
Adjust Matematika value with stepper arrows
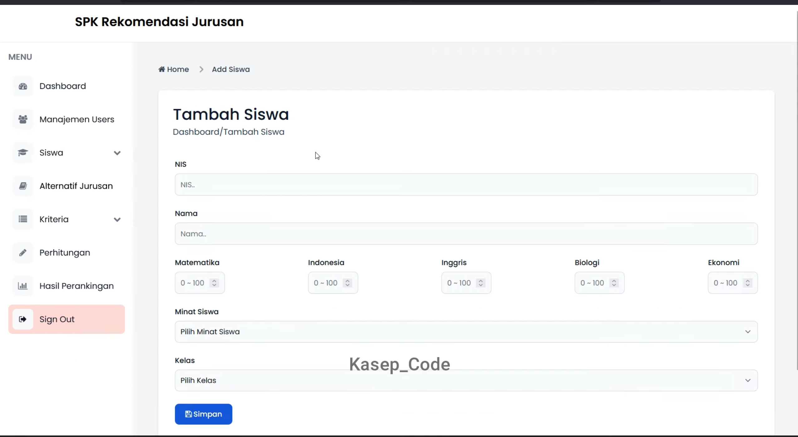tap(214, 283)
